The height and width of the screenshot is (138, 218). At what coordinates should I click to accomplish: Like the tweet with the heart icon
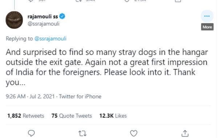pyautogui.click(x=134, y=133)
